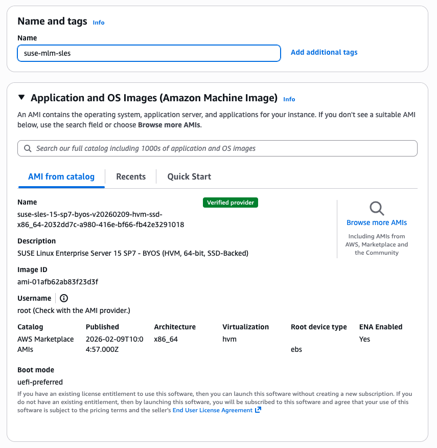Click the magnifier icon above Browse more AMIs

[377, 208]
